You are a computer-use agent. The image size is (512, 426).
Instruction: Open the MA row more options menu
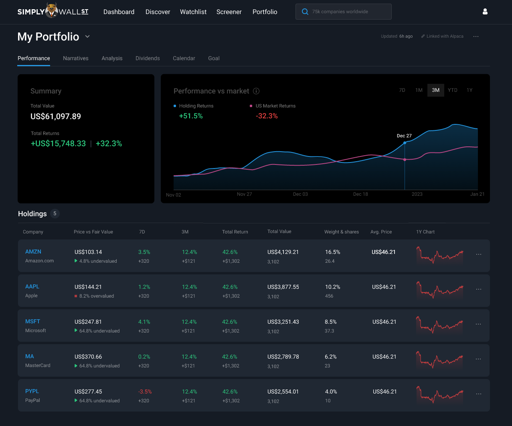point(478,359)
